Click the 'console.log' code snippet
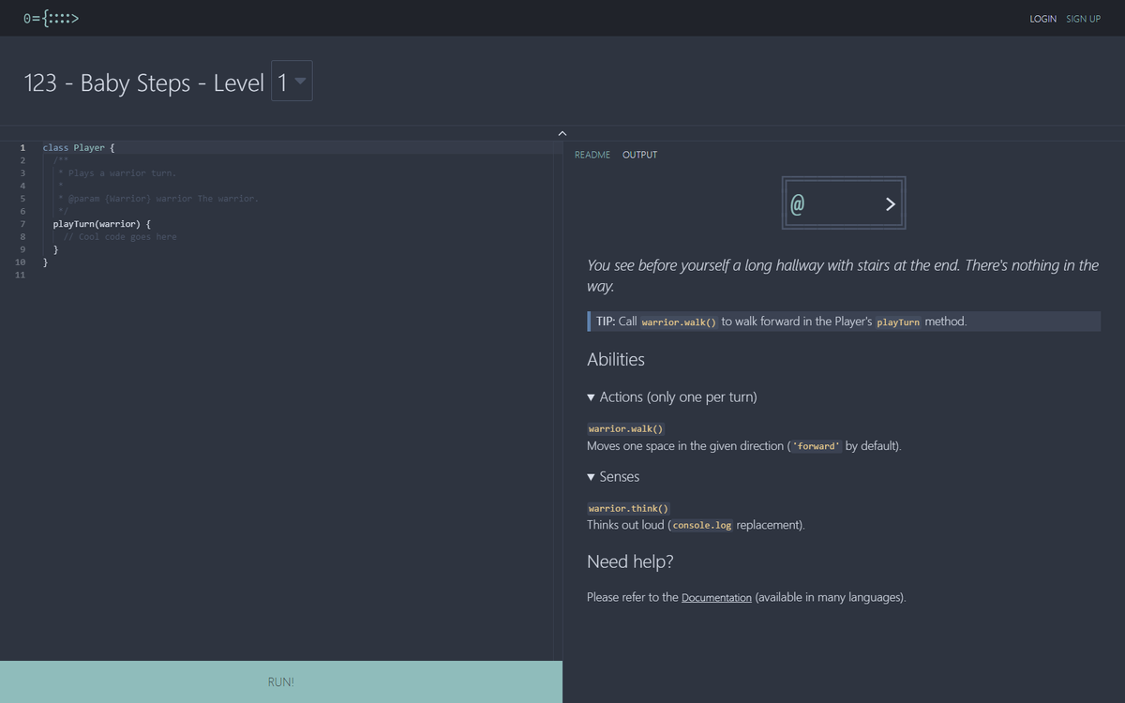1125x703 pixels. [x=702, y=525]
